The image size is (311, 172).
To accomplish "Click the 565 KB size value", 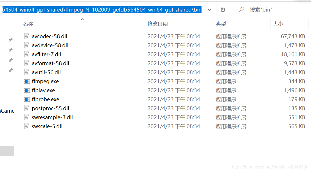I will (x=297, y=126).
